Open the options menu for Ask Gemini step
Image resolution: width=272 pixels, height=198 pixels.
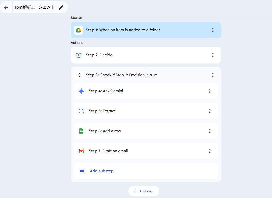tap(210, 91)
